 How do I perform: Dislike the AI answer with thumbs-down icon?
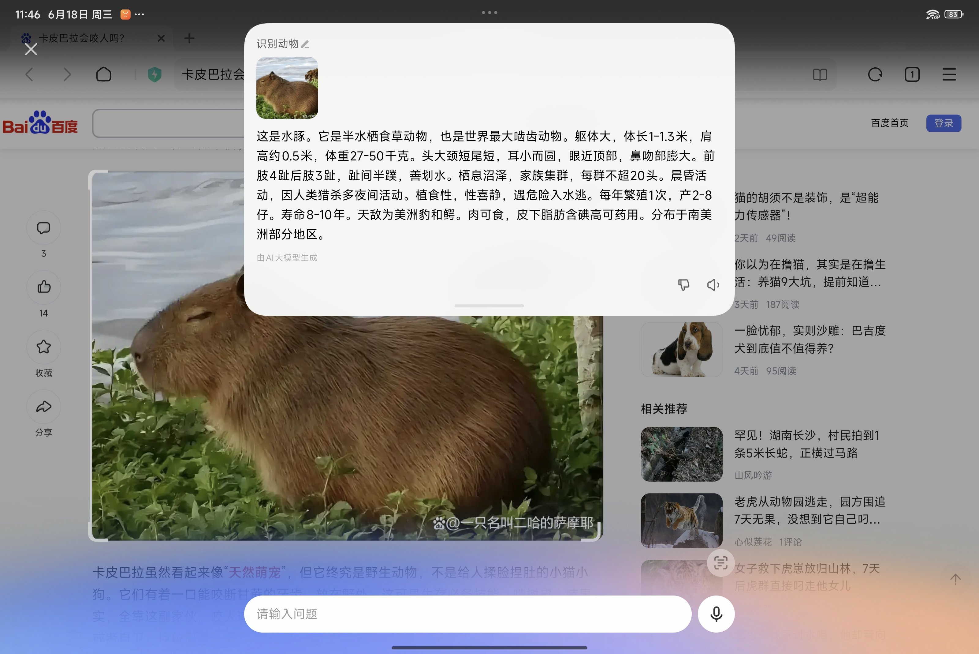pyautogui.click(x=683, y=285)
